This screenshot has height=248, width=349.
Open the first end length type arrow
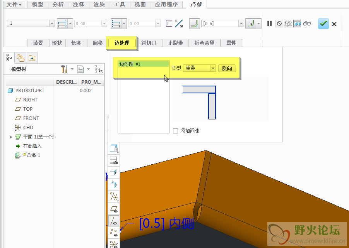pyautogui.click(x=70, y=24)
